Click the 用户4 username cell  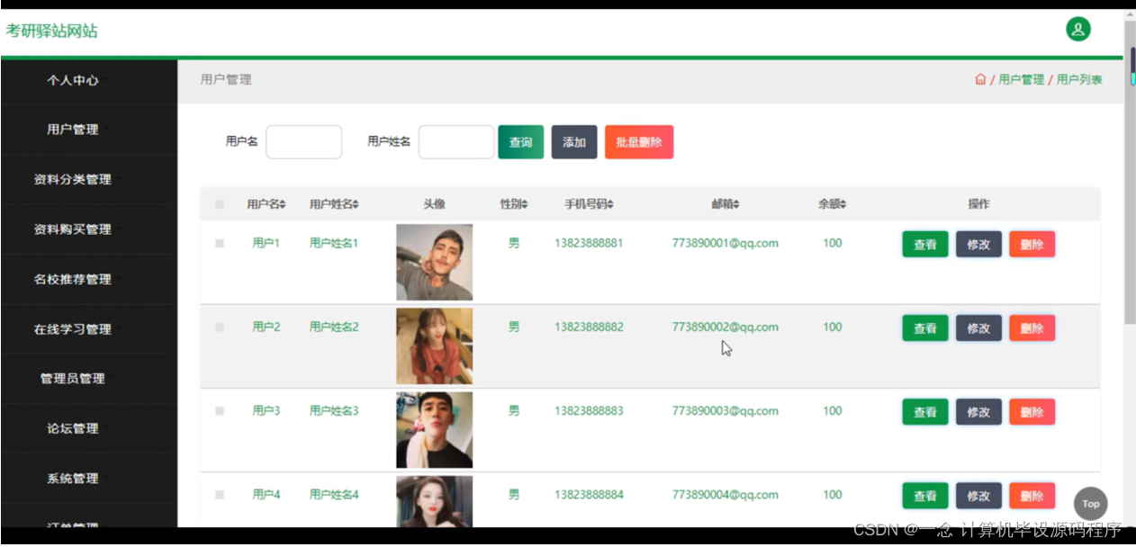click(266, 494)
